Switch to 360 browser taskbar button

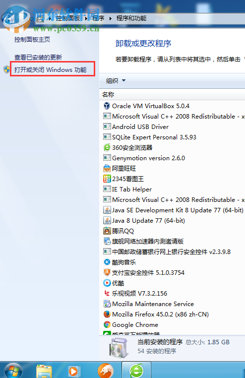[x=136, y=370]
